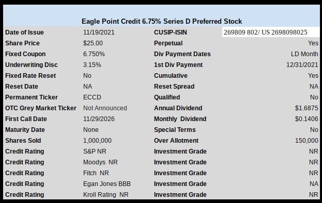Click the Over Allotment 150,000 value
This screenshot has width=322, height=203.
tap(306, 141)
